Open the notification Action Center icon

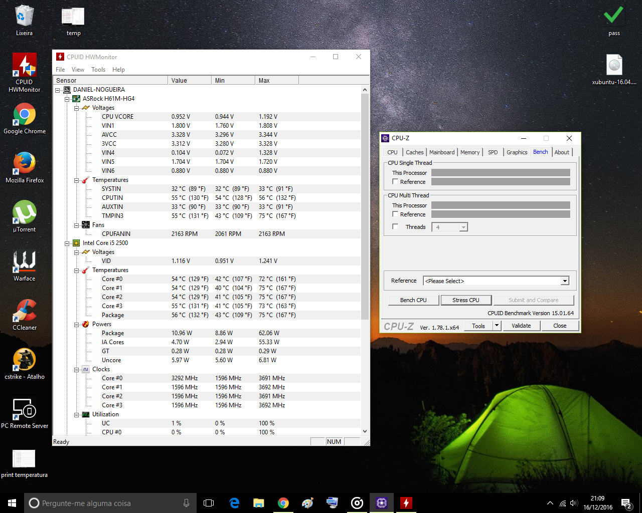click(x=626, y=503)
